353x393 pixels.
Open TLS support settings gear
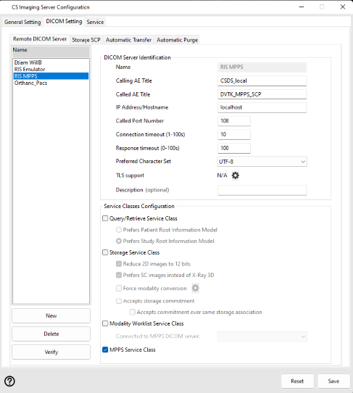click(x=236, y=175)
